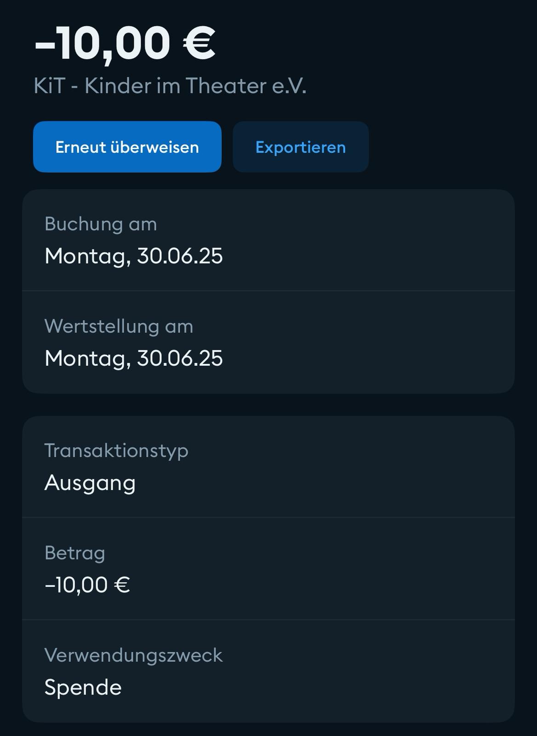The width and height of the screenshot is (537, 736).
Task: Click the Verwendungszweck label
Action: (133, 655)
